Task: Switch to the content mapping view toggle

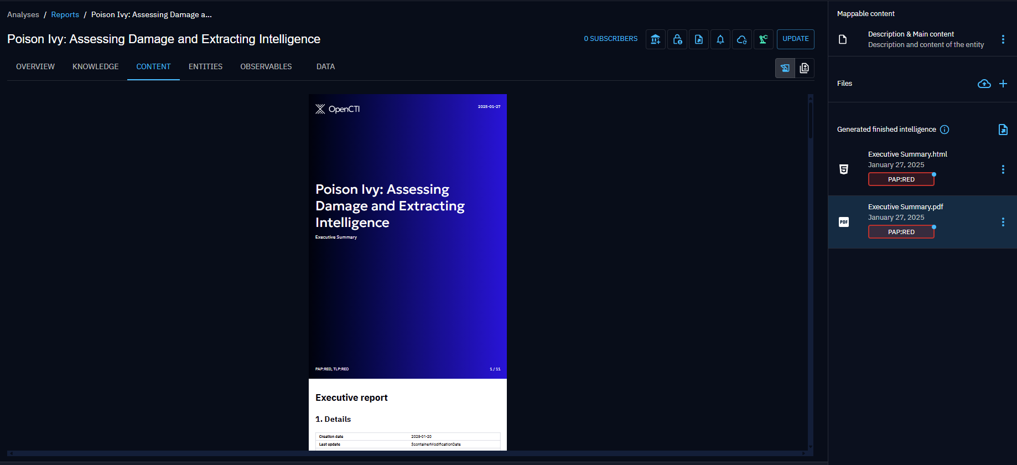Action: coord(785,68)
